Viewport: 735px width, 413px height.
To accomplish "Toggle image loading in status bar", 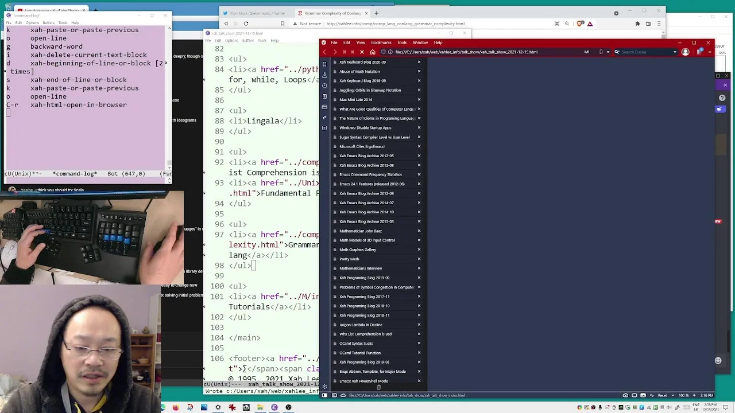I will tap(644, 395).
